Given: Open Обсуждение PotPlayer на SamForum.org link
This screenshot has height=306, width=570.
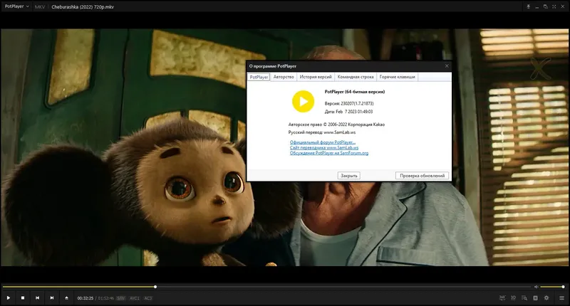Looking at the screenshot, I should point(329,153).
